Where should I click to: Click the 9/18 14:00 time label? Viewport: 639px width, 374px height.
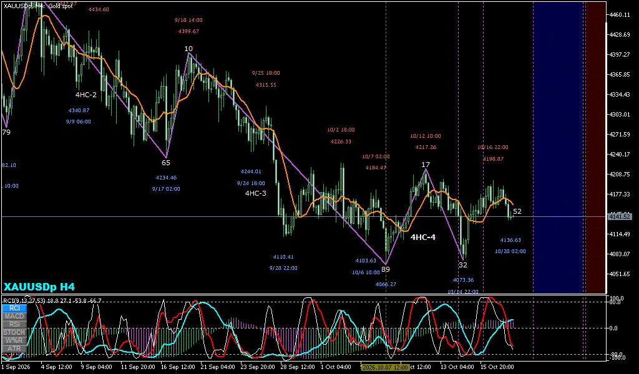tap(188, 20)
